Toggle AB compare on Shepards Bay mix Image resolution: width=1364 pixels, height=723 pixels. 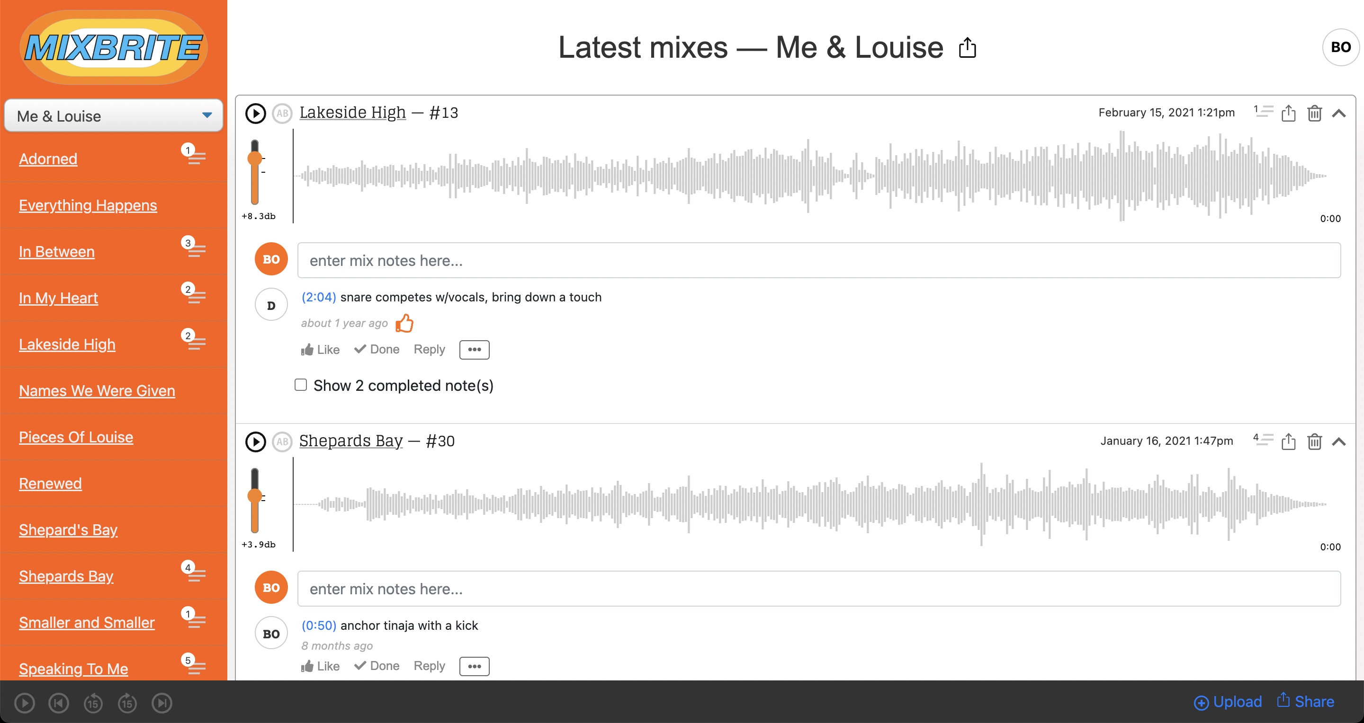click(x=282, y=441)
